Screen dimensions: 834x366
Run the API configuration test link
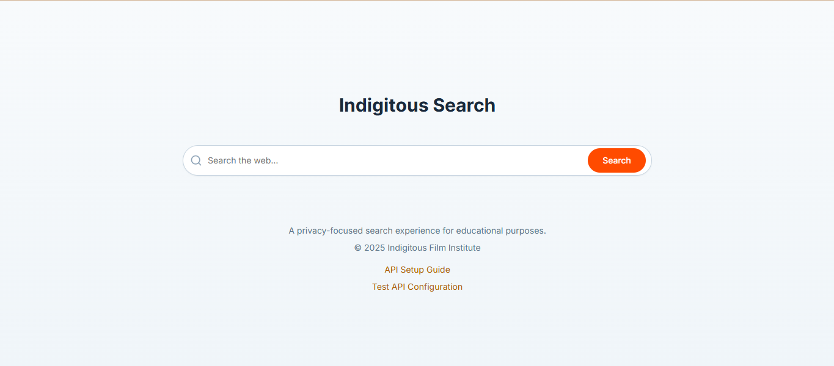click(417, 287)
